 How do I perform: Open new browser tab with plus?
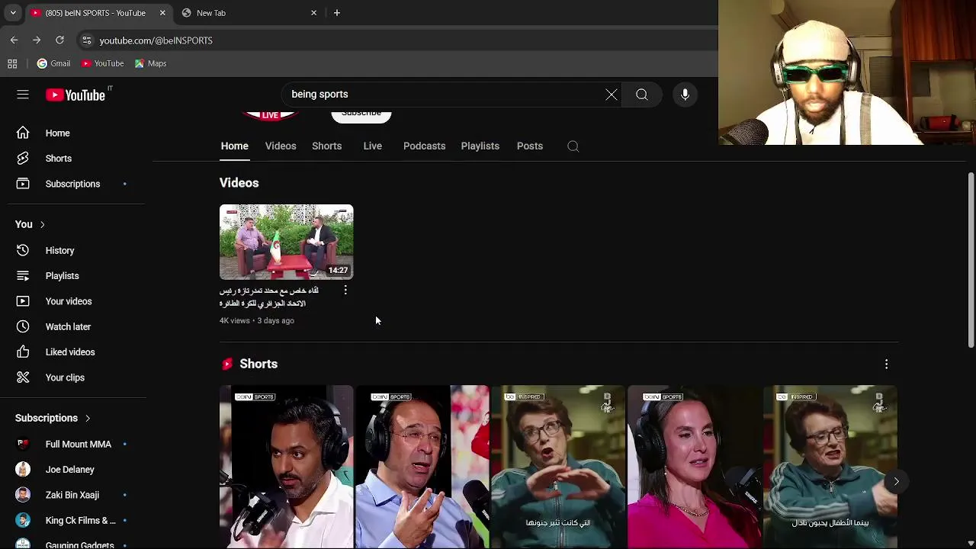tap(337, 13)
